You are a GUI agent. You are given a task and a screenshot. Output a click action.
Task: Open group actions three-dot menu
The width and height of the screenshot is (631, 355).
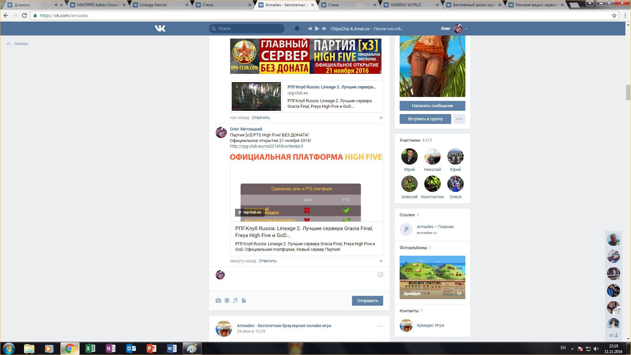[x=459, y=119]
